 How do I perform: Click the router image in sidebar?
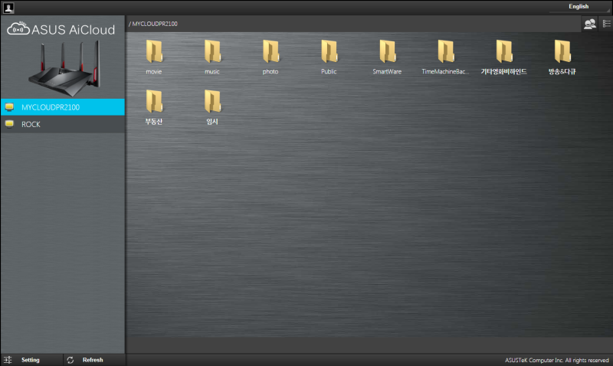tap(64, 68)
